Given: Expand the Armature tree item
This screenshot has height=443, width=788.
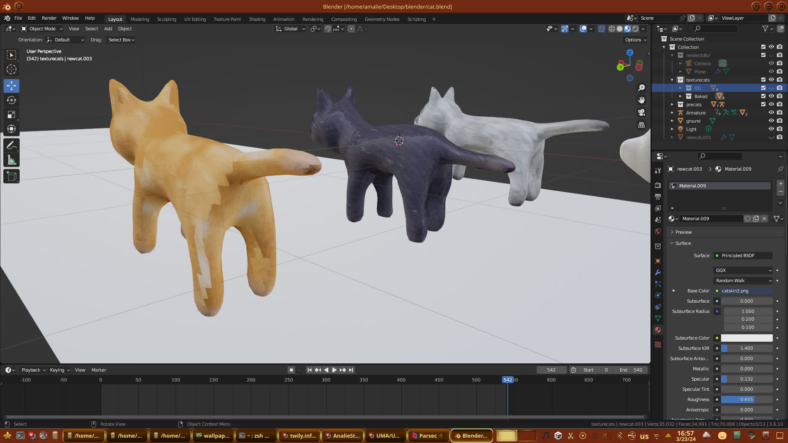Looking at the screenshot, I should point(672,112).
